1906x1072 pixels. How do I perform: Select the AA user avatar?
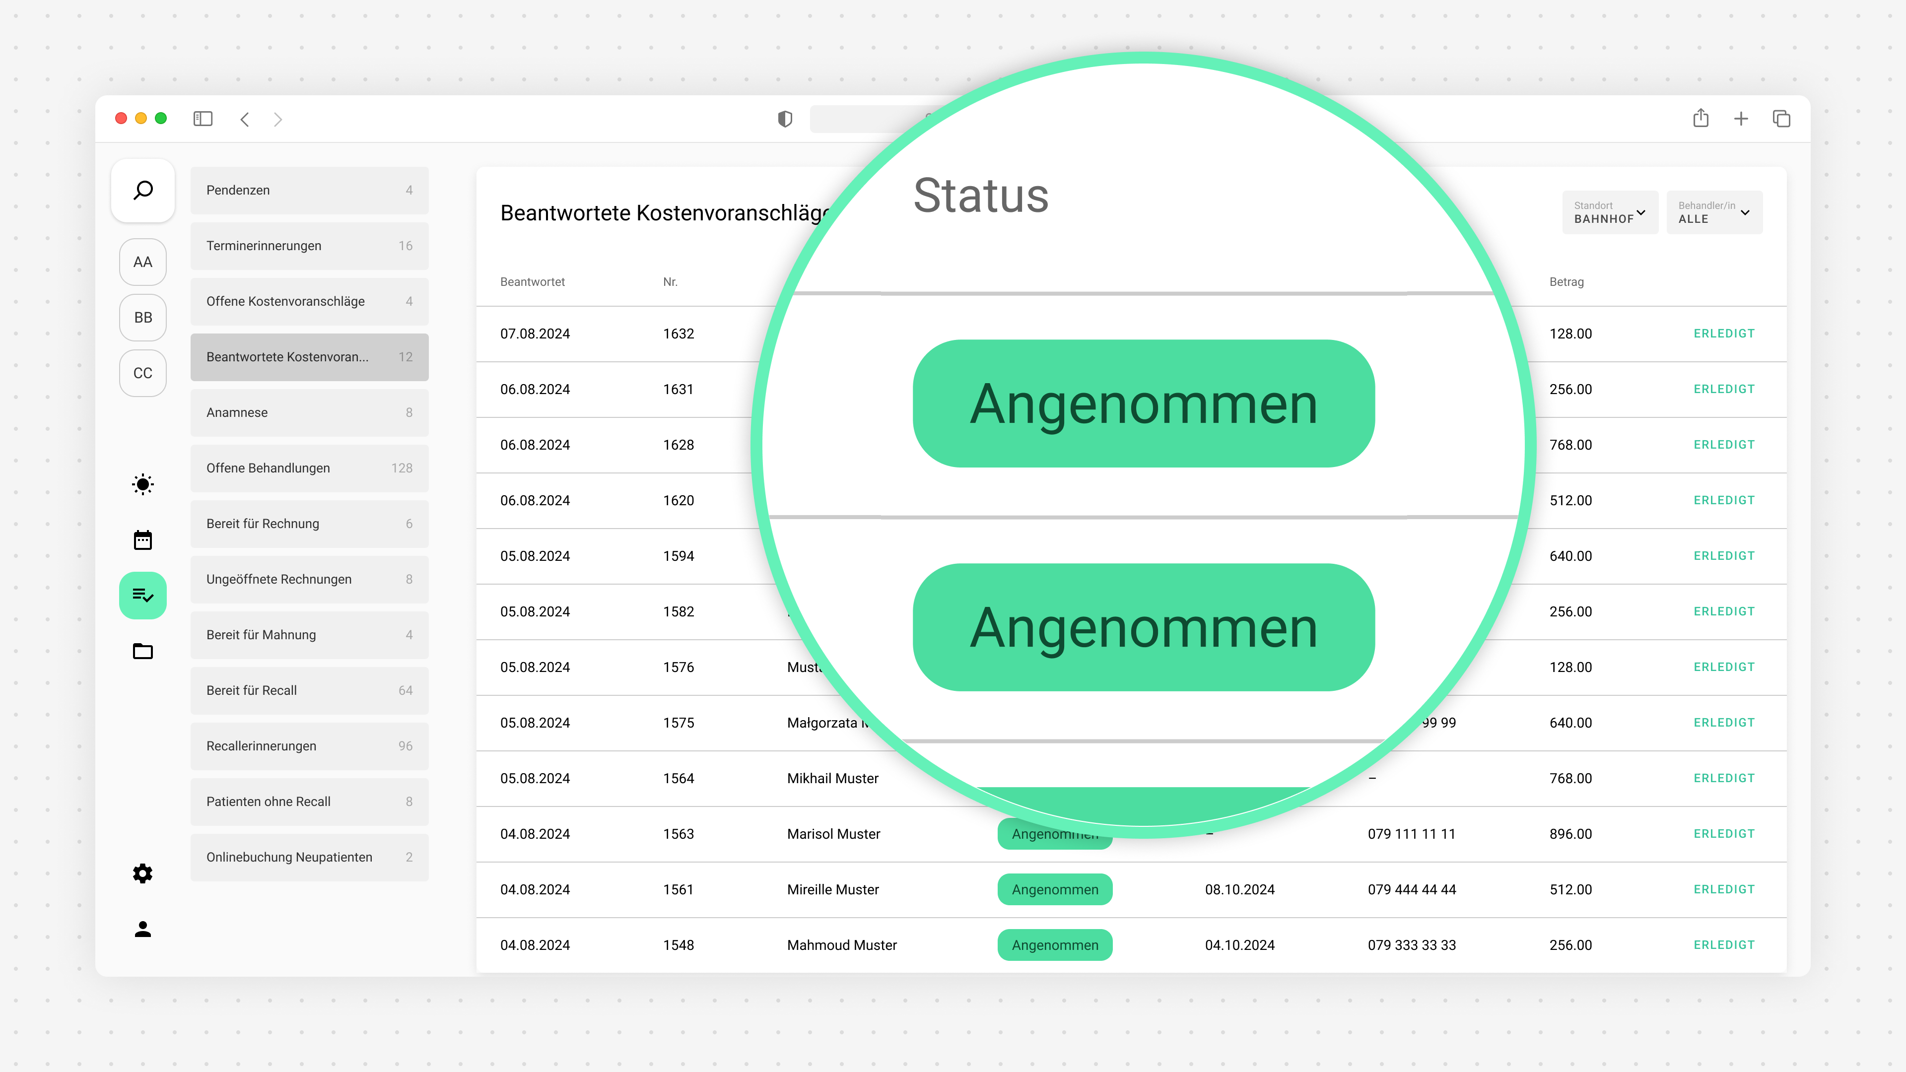143,262
